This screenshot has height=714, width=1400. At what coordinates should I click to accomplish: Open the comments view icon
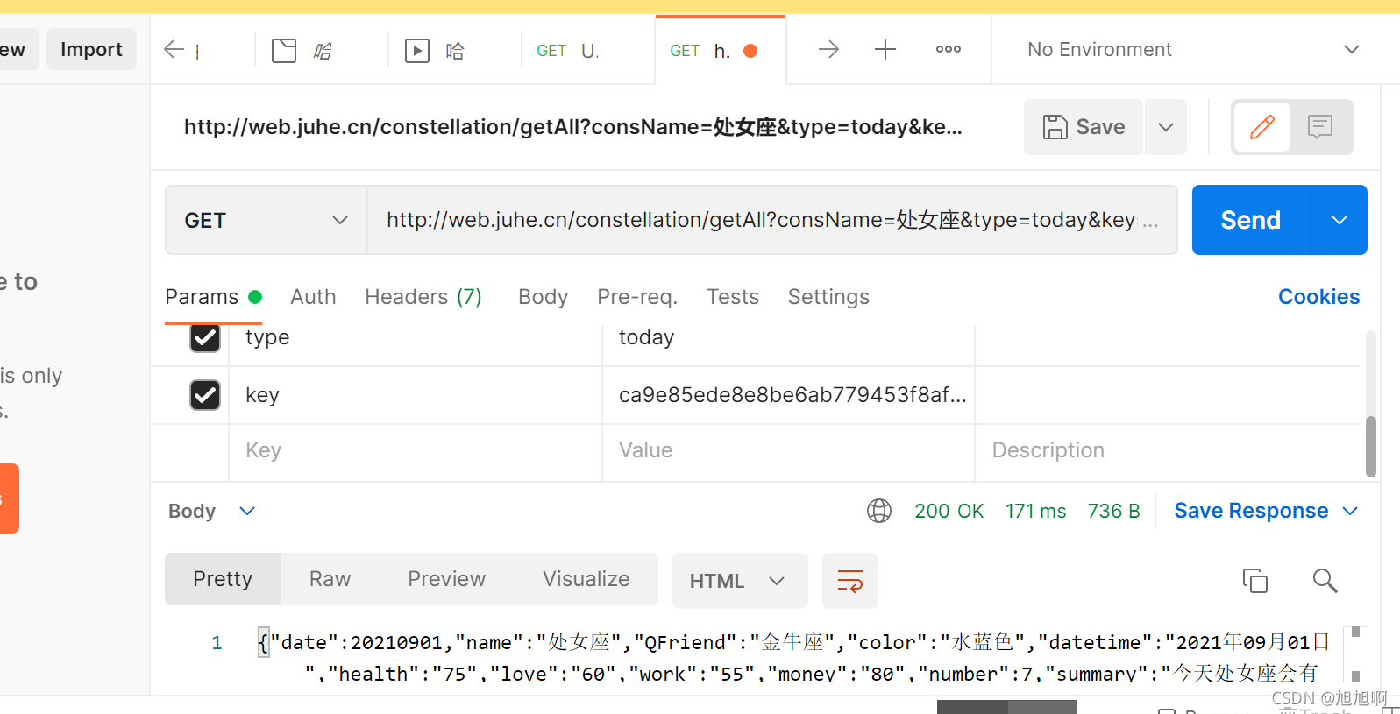1320,127
